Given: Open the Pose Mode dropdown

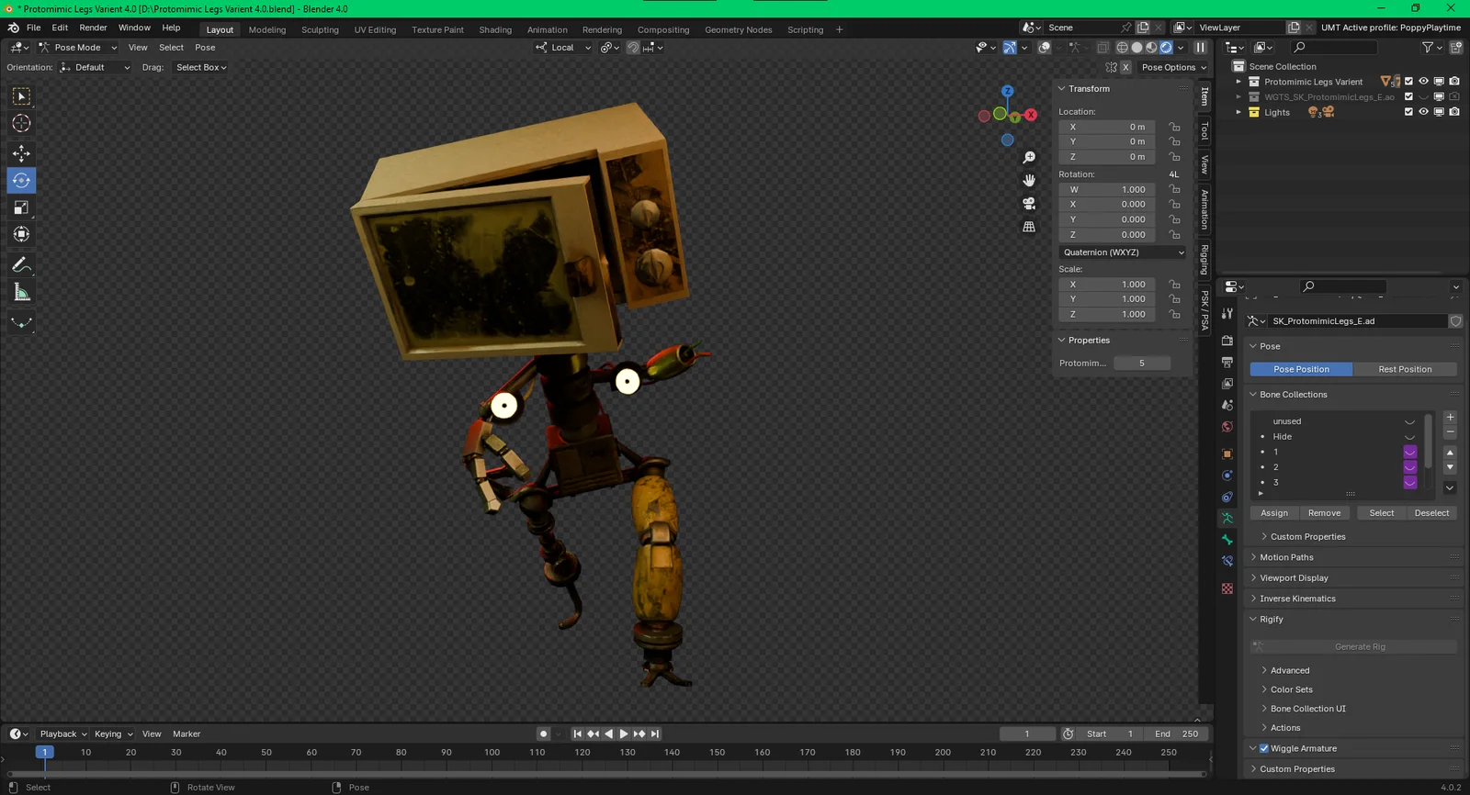Looking at the screenshot, I should point(78,48).
